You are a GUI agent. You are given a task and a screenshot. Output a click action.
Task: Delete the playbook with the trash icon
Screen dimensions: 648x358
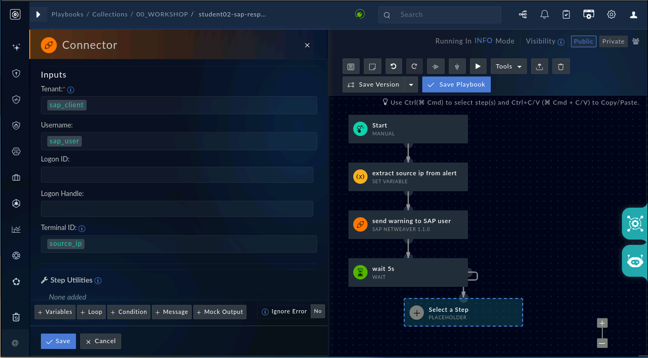(x=561, y=66)
